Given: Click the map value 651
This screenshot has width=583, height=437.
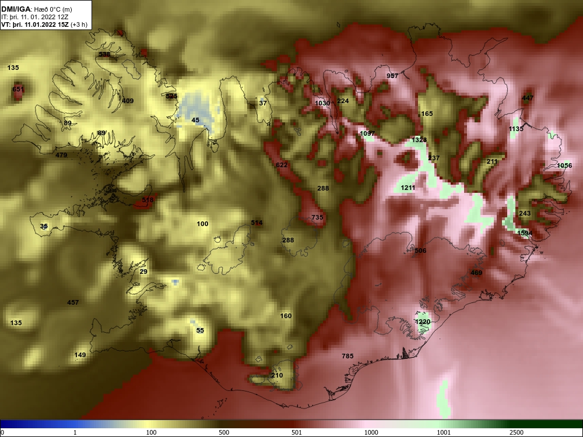Looking at the screenshot, I should (18, 89).
